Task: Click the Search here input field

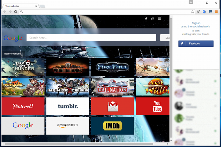Action: 91,38
